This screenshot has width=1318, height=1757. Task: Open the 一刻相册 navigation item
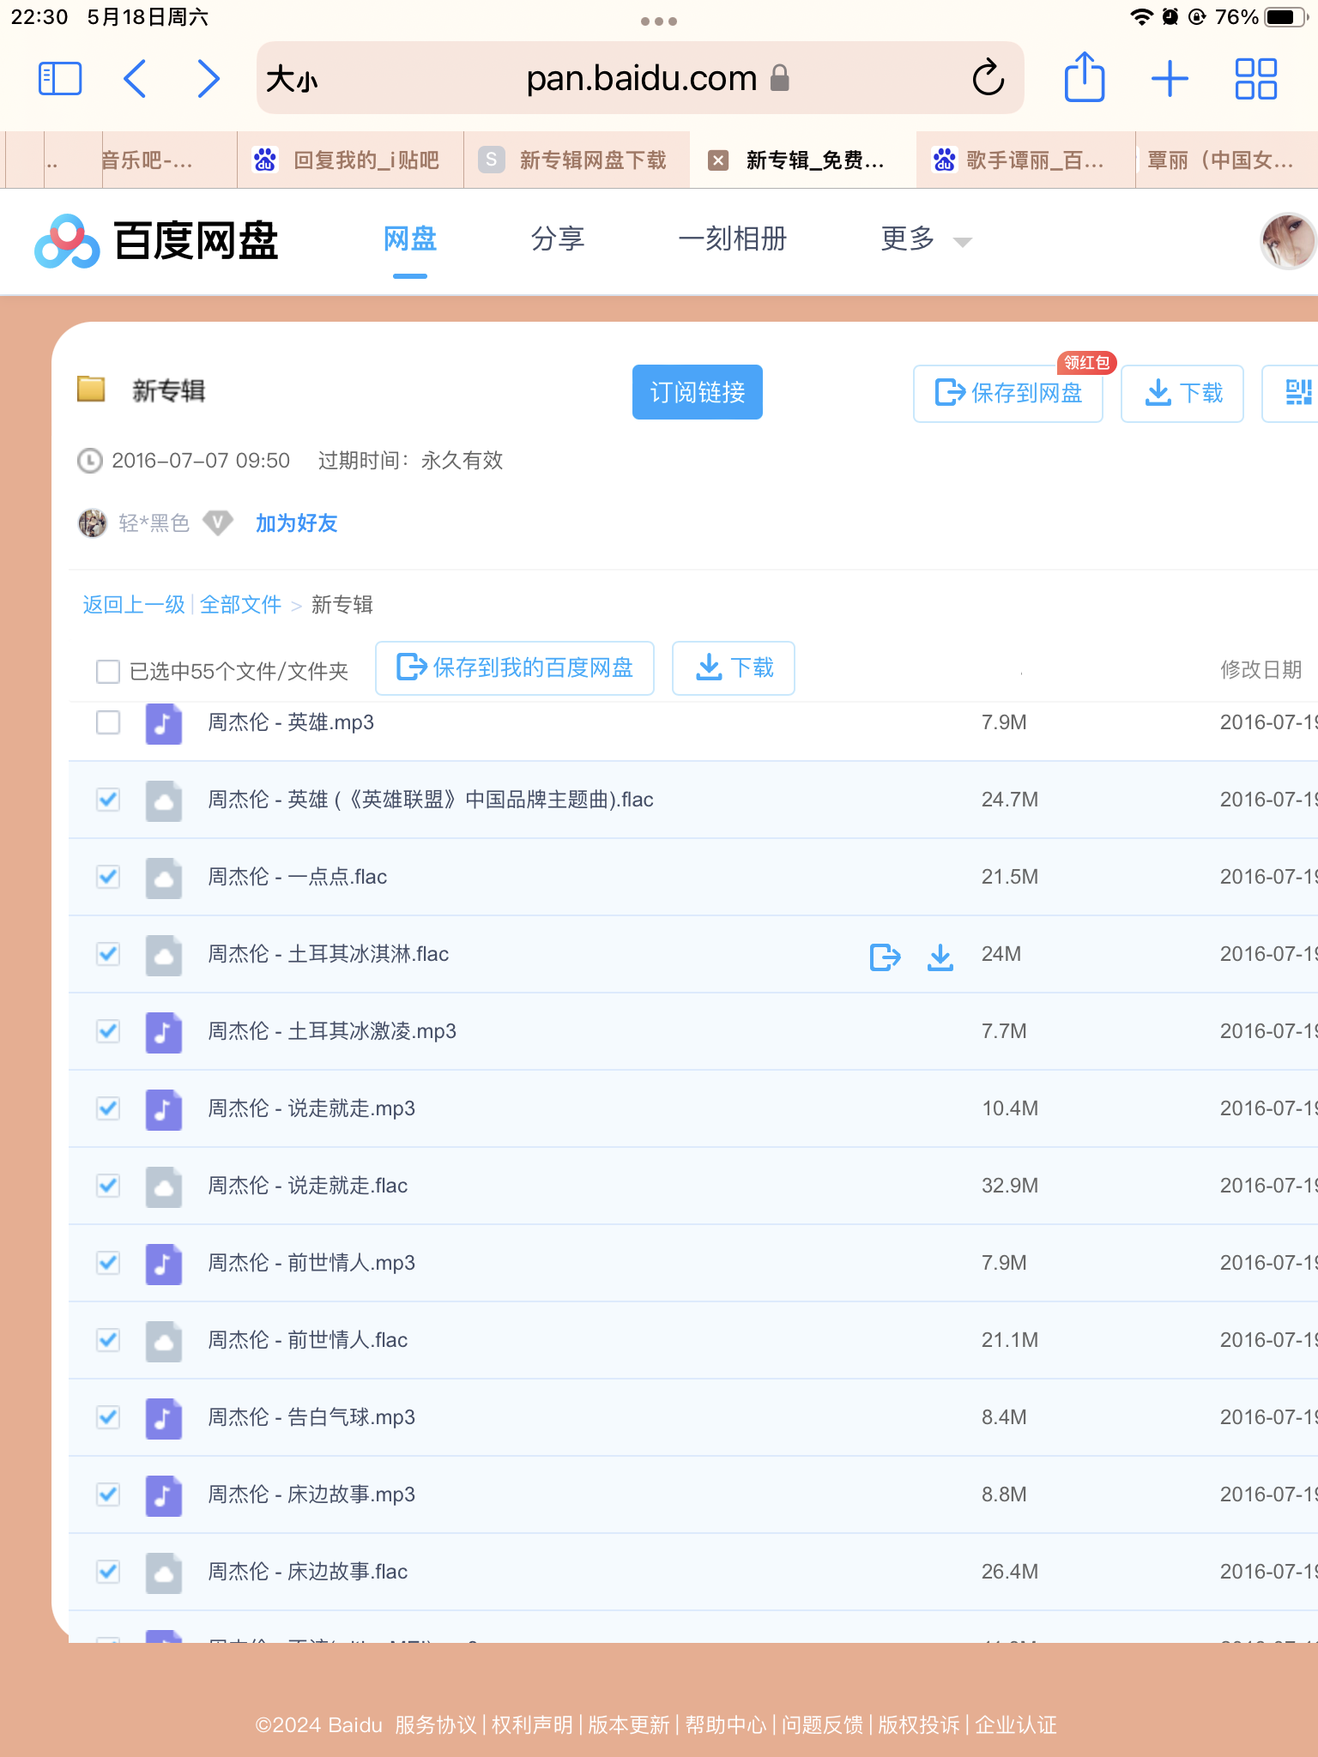[x=732, y=239]
